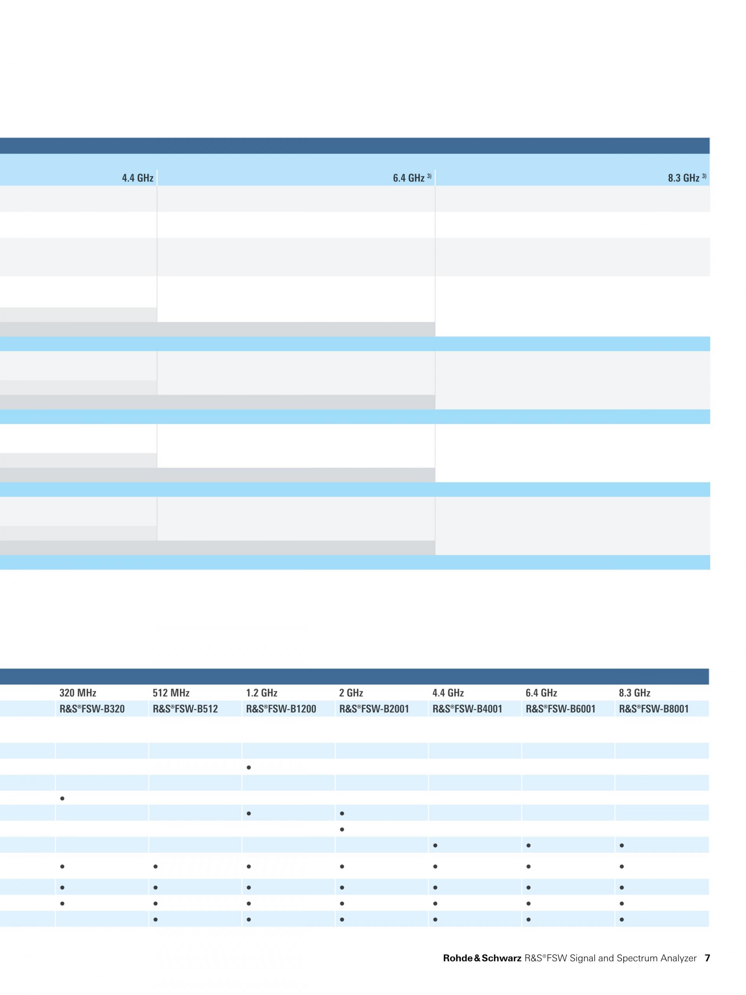
Task: Select the 512 MHz column heading
Action: pos(171,693)
